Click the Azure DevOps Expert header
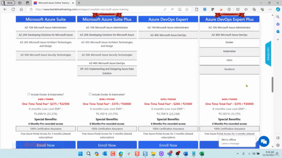This screenshot has width=282, height=158. click(x=168, y=19)
